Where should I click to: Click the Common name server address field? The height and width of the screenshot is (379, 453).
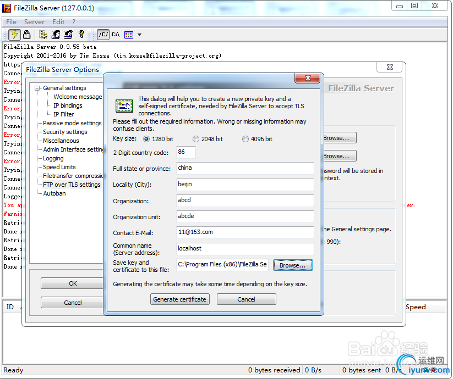point(245,249)
